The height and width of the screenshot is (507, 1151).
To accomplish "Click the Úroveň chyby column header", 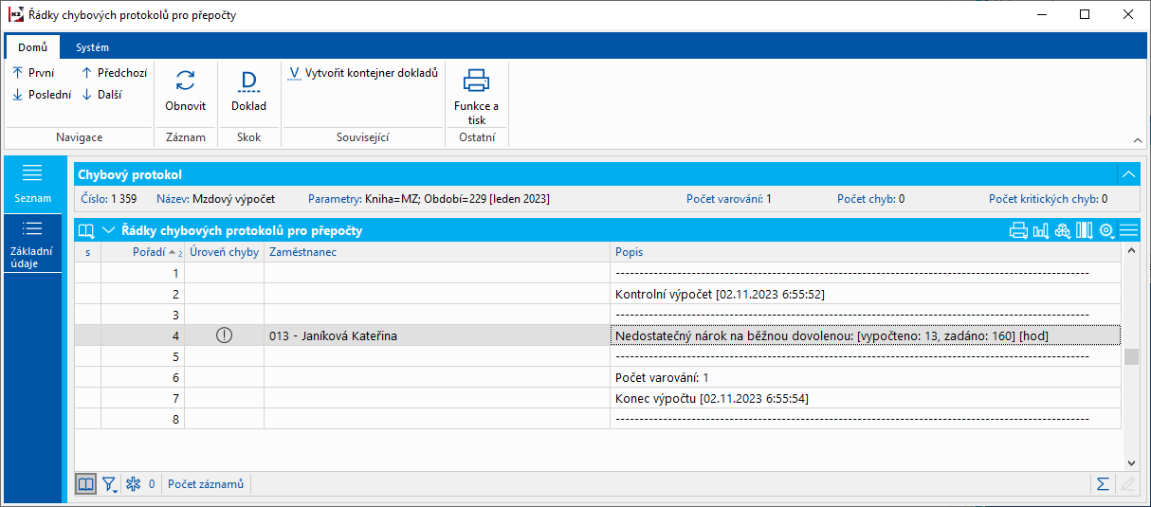I will 225,252.
